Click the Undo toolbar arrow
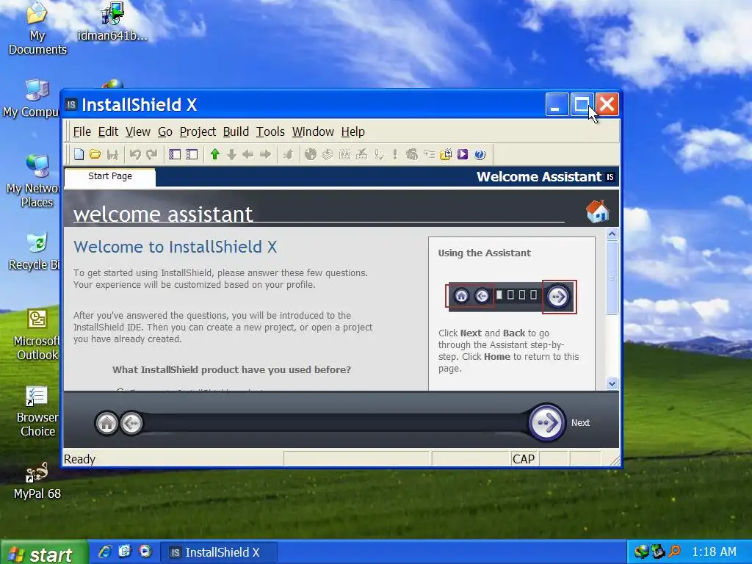This screenshot has width=752, height=564. pos(135,154)
